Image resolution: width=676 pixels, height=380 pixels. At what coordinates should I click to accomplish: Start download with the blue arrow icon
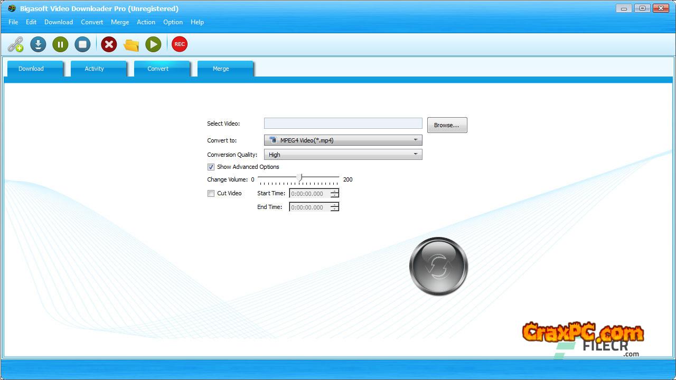(x=38, y=44)
